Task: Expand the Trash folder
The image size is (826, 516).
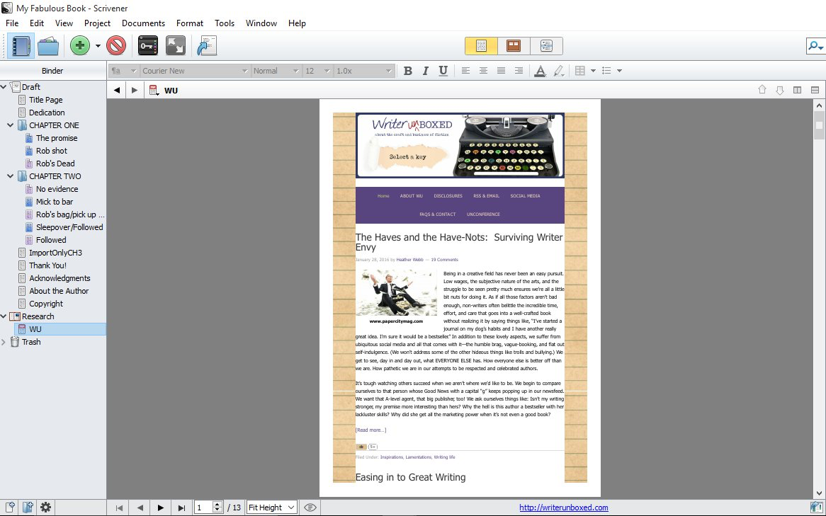Action: [x=4, y=343]
